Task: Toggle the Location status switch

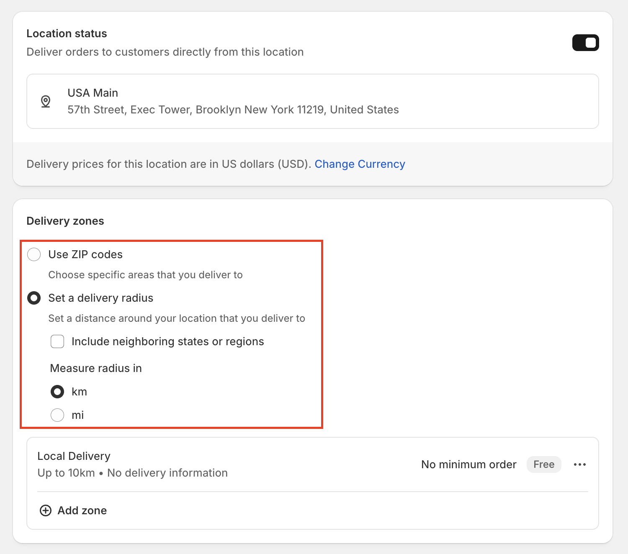Action: point(585,43)
